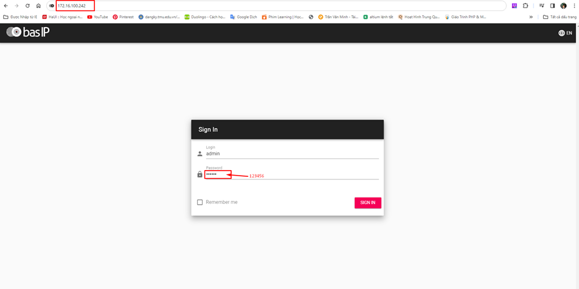
Task: Open Chrome's three-dot menu
Action: [x=574, y=6]
